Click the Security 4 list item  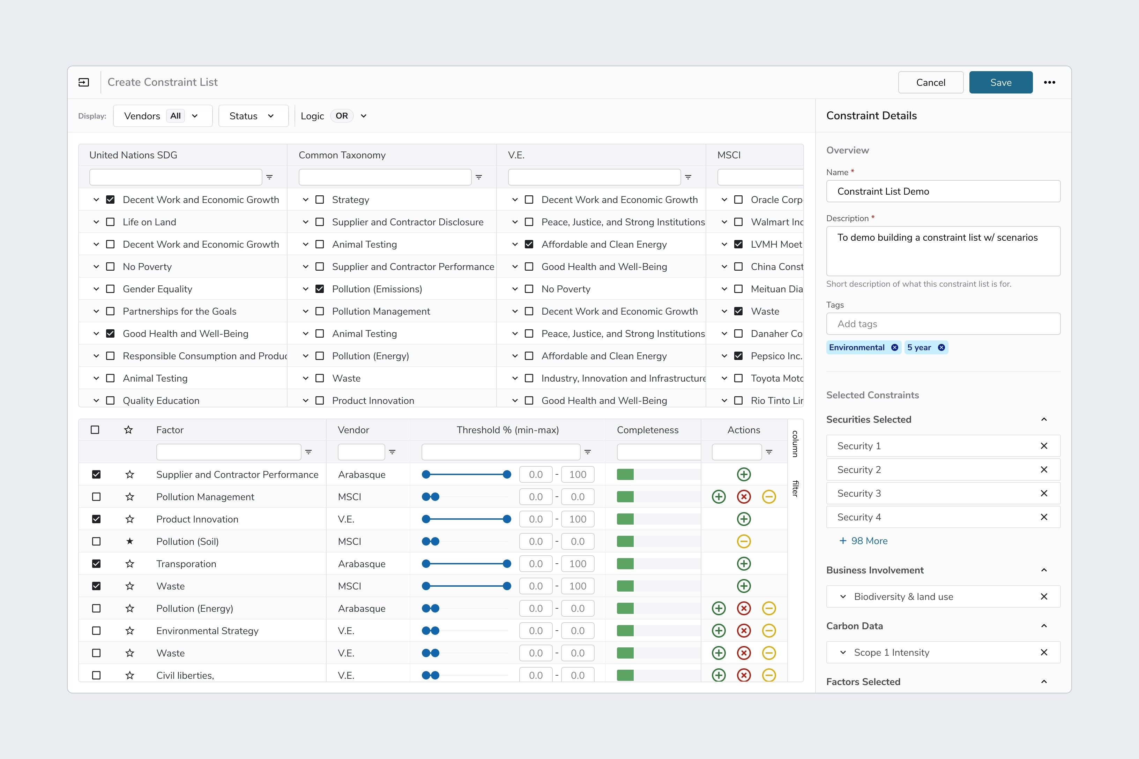943,517
